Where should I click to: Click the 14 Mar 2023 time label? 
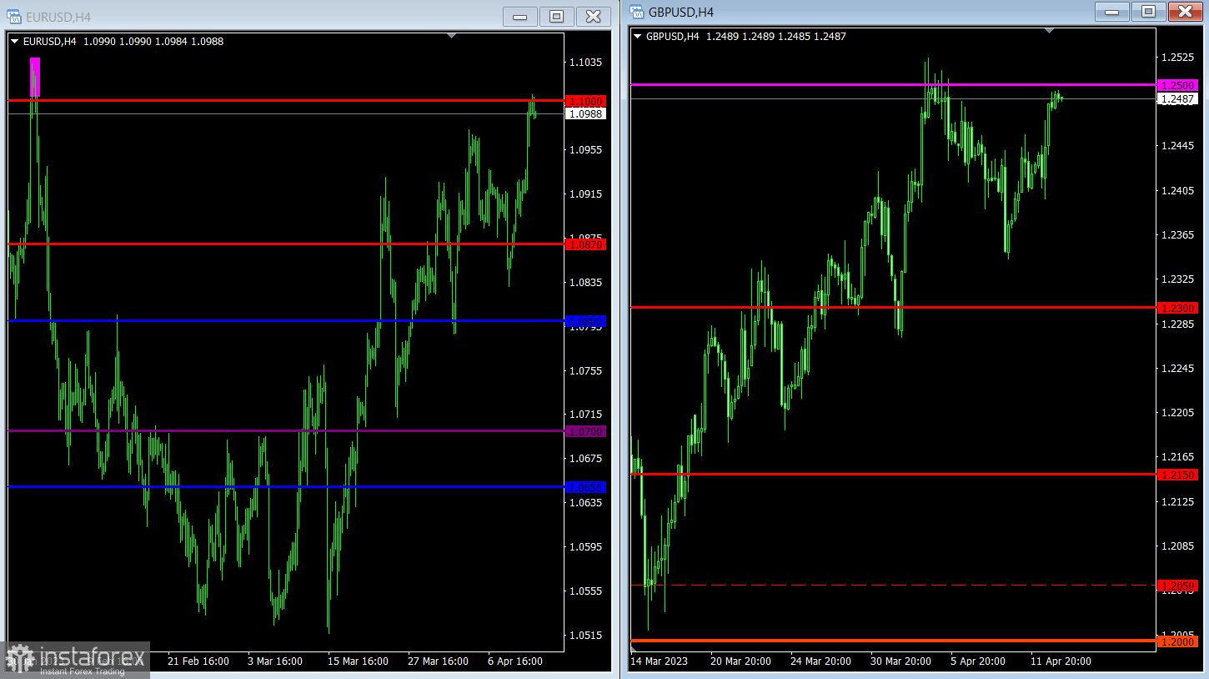[660, 661]
